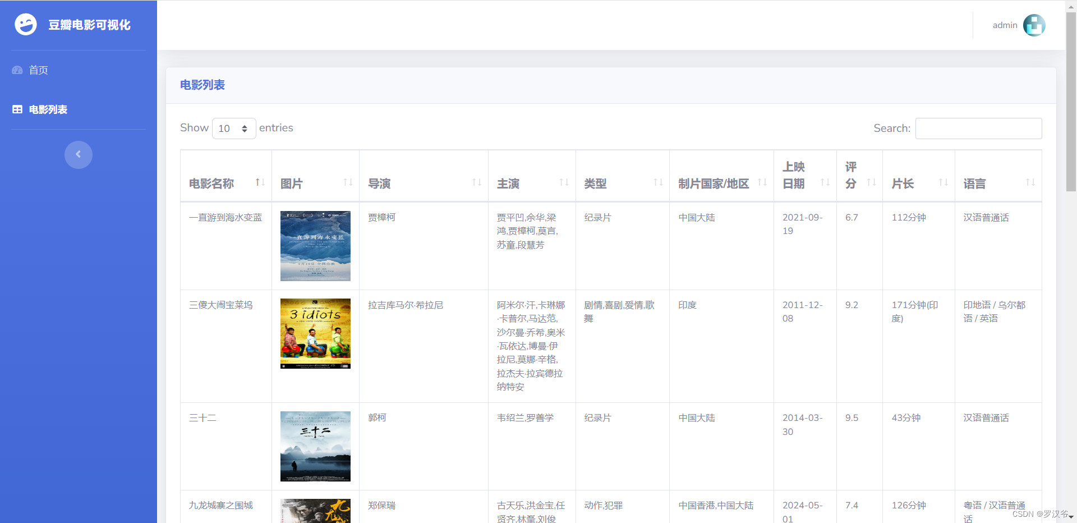Sort by 电影名称 using its sort arrows
Screen dimensions: 1077x523
tap(260, 182)
